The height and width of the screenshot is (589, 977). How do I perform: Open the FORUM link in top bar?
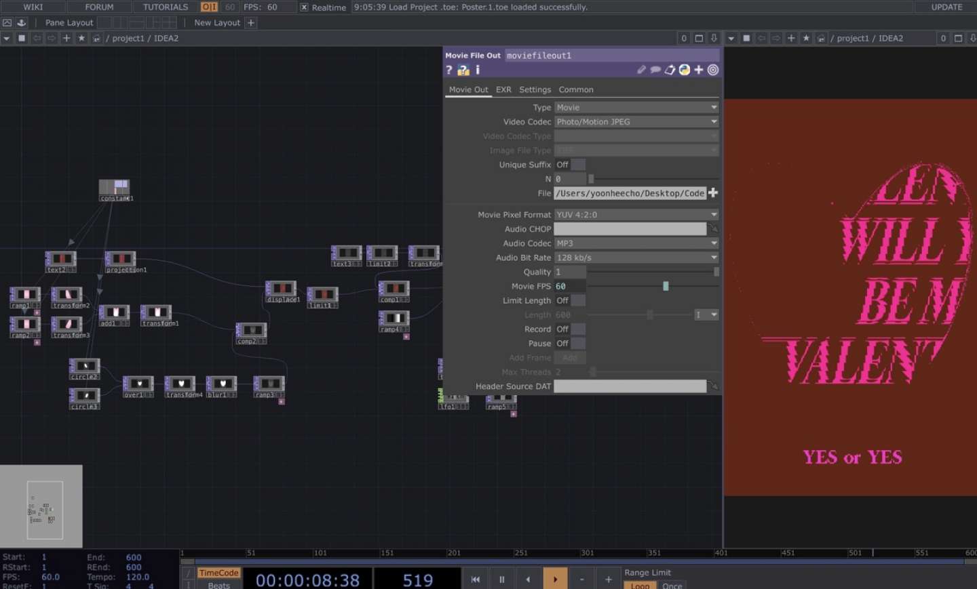(100, 7)
